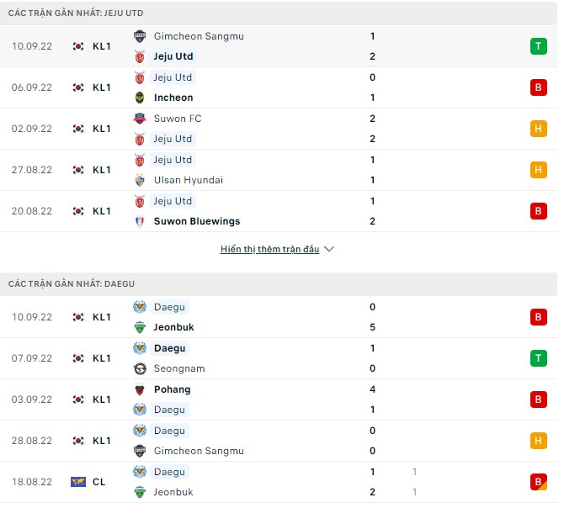This screenshot has height=508, width=564.
Task: Click the 'Hiển thị thêm trận đấu' link
Action: pyautogui.click(x=269, y=250)
